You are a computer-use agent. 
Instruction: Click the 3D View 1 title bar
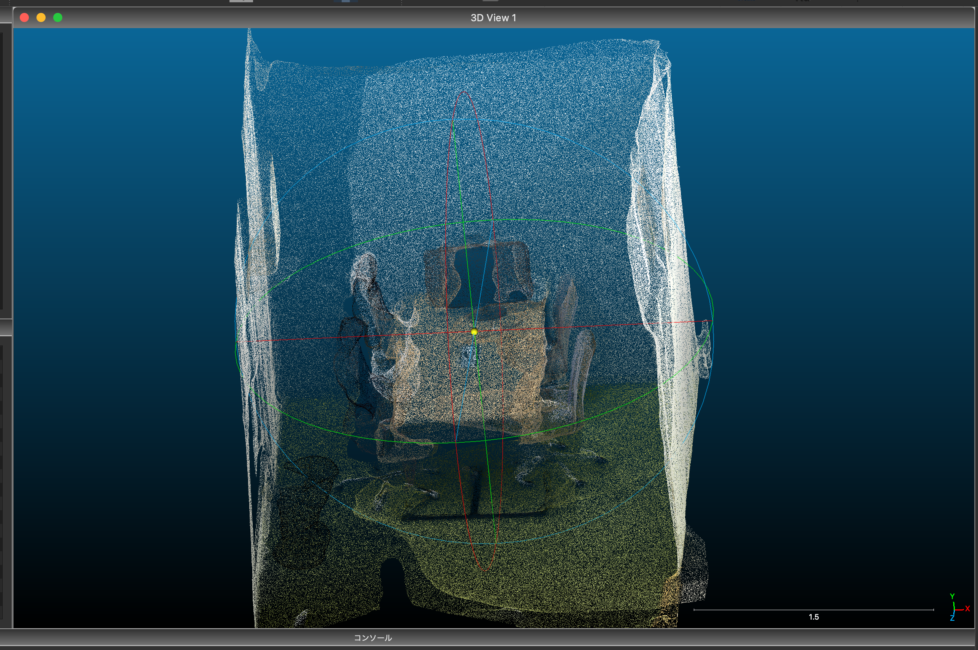pyautogui.click(x=494, y=17)
